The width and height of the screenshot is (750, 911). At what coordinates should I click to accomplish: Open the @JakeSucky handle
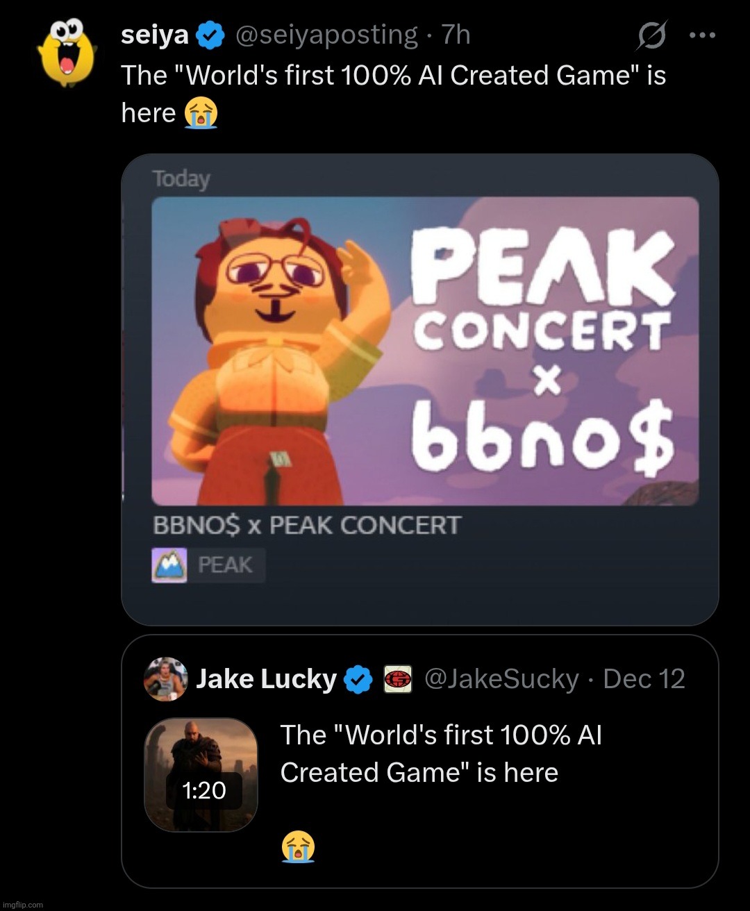tap(501, 679)
